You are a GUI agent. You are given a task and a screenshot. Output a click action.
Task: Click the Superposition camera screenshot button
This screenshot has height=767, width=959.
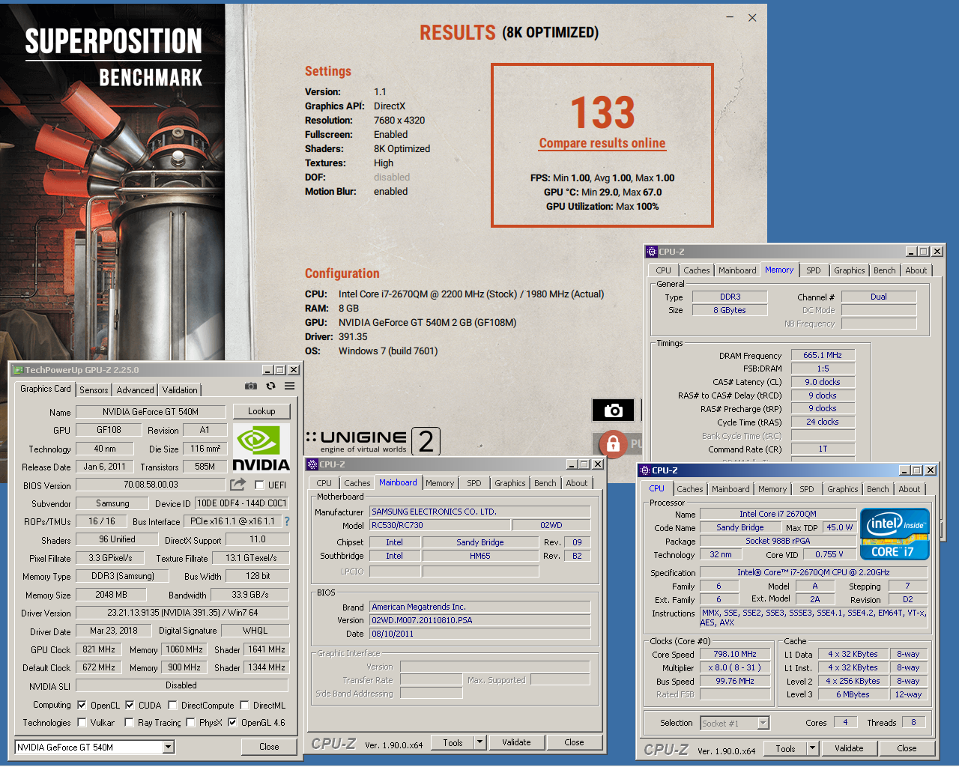[x=613, y=410]
